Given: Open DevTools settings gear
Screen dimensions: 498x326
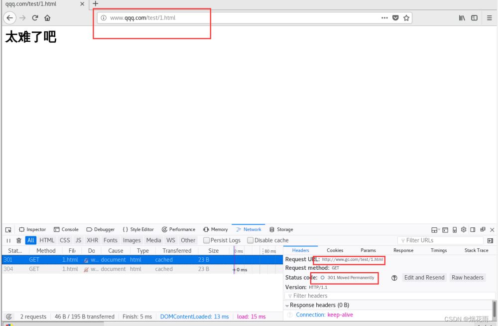Looking at the screenshot, I should (x=464, y=229).
